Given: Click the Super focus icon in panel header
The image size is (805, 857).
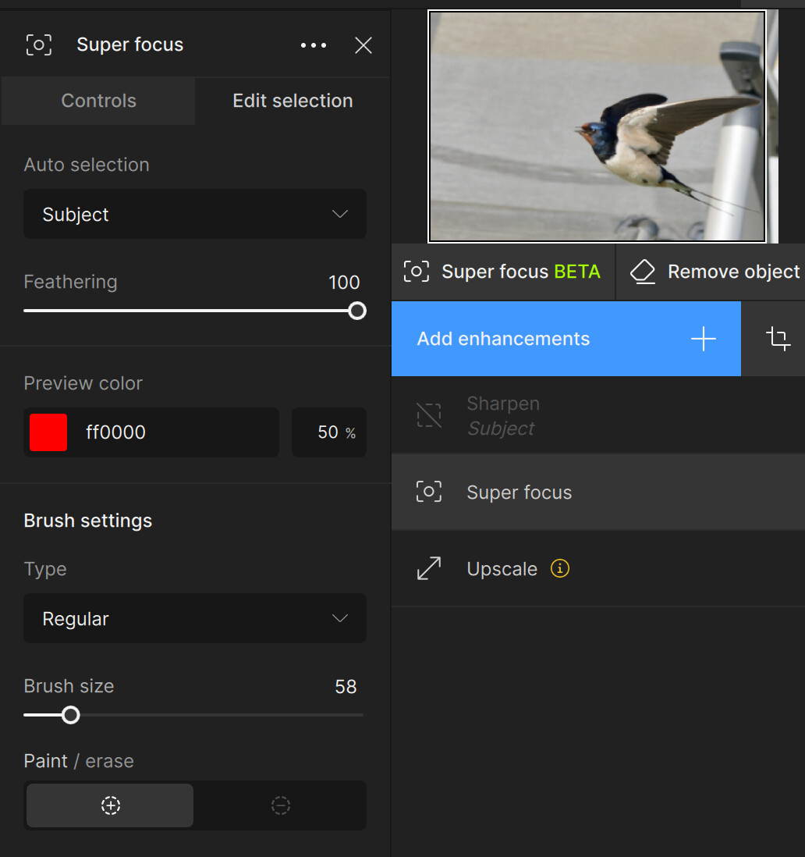Looking at the screenshot, I should pos(39,44).
